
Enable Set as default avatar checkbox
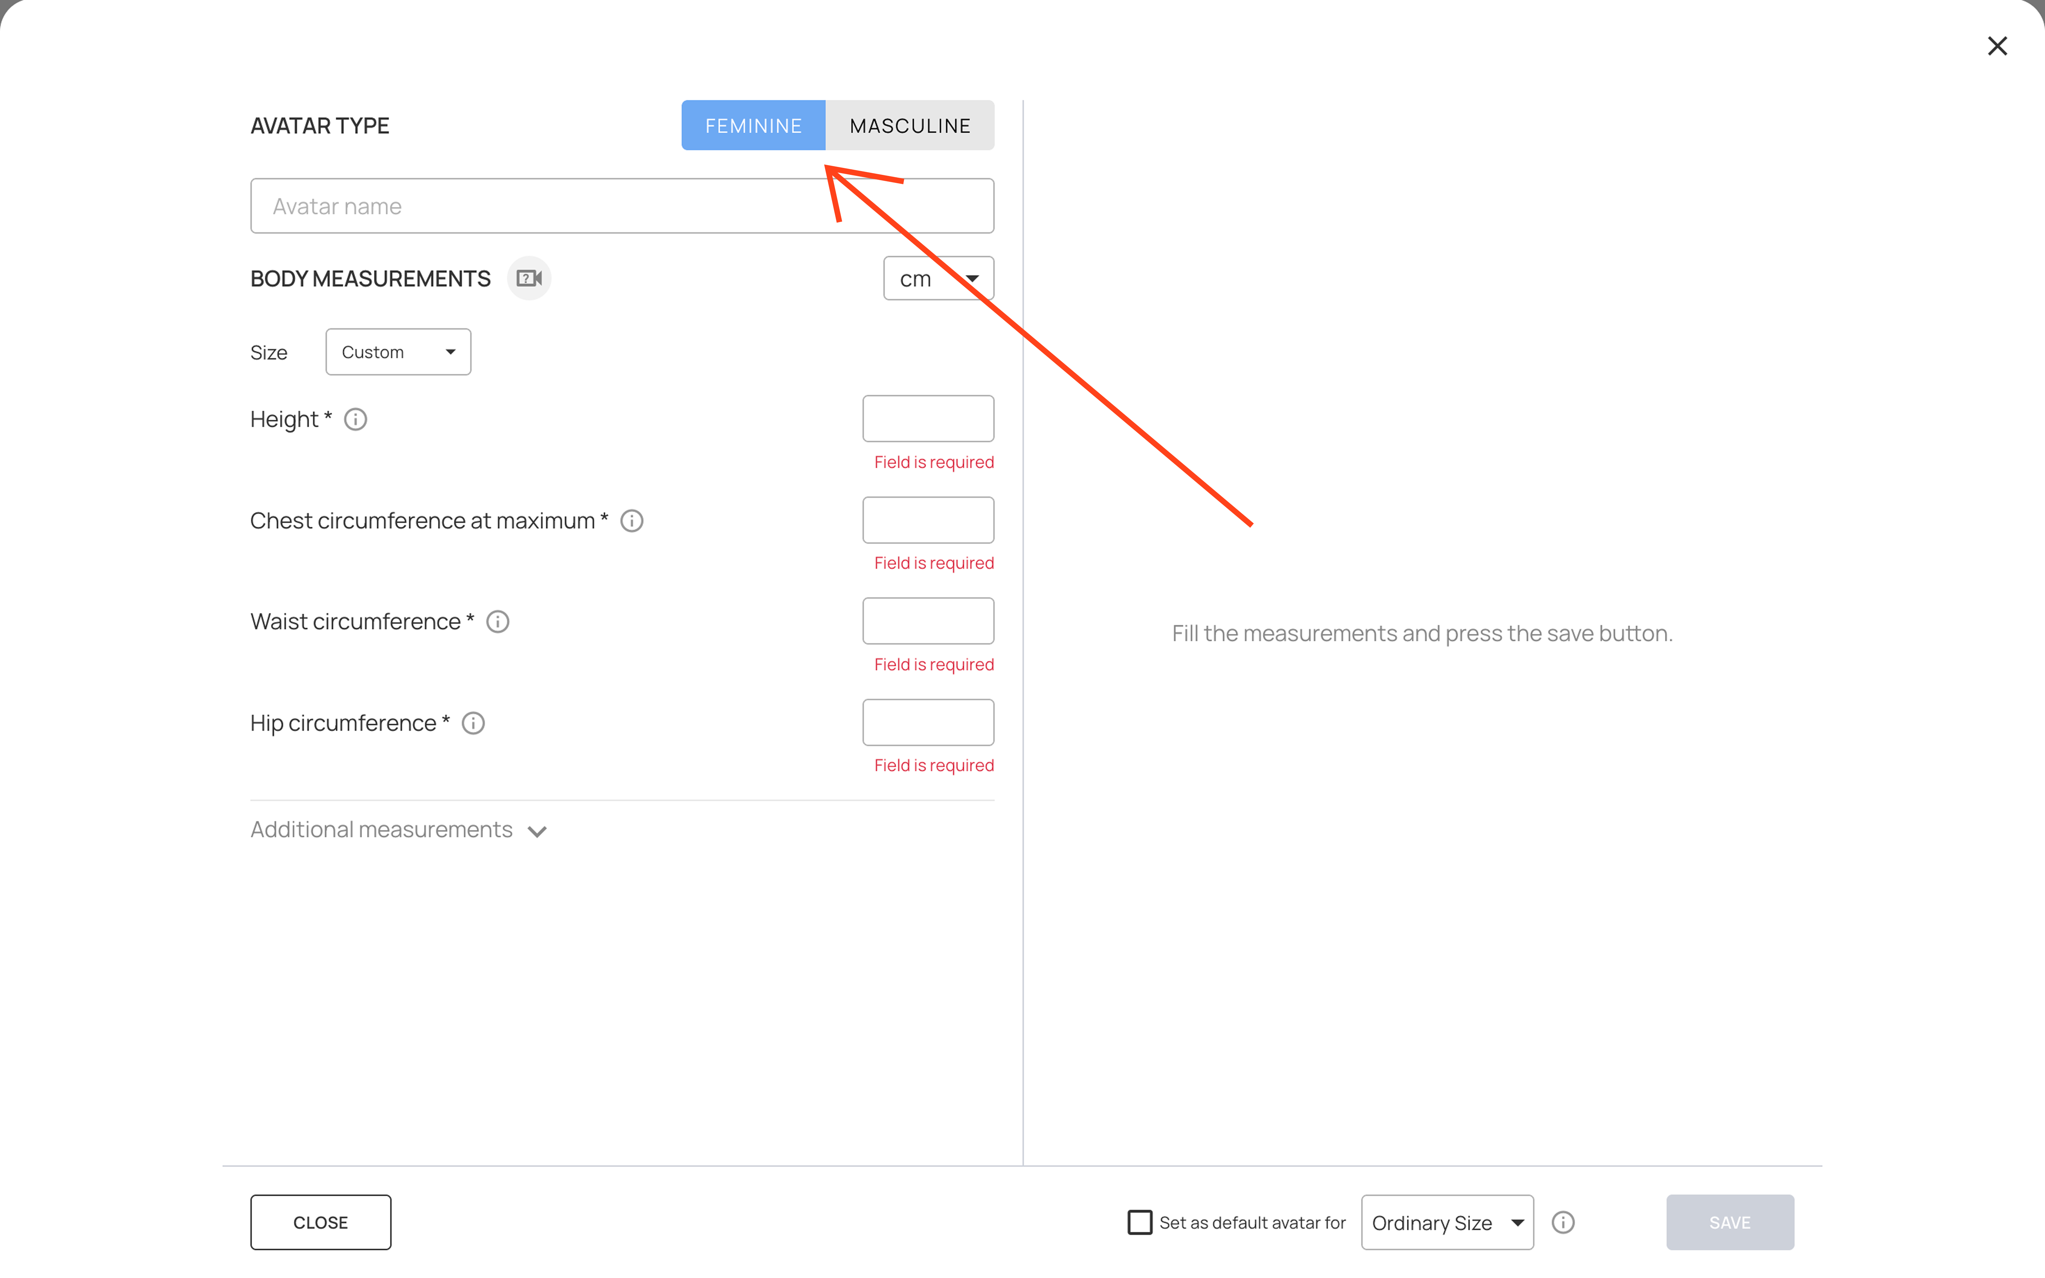[x=1140, y=1222]
